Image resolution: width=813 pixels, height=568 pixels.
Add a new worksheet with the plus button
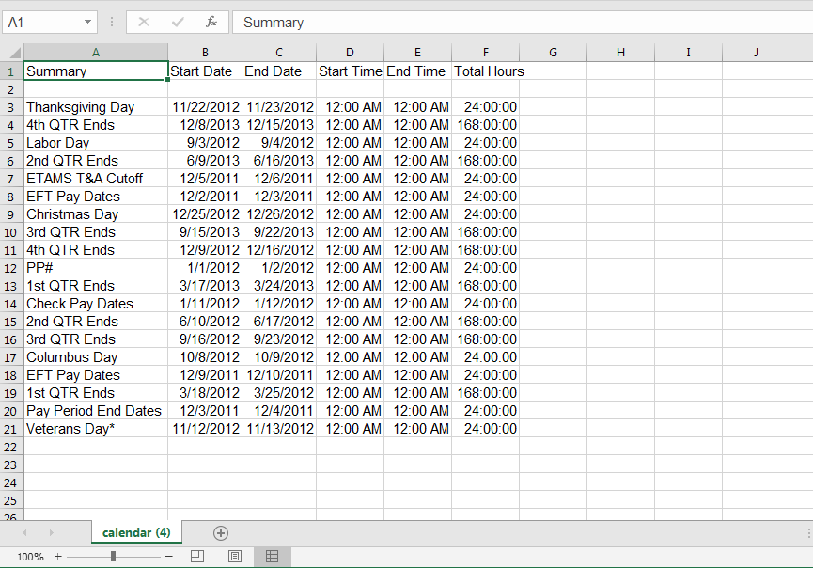click(220, 532)
